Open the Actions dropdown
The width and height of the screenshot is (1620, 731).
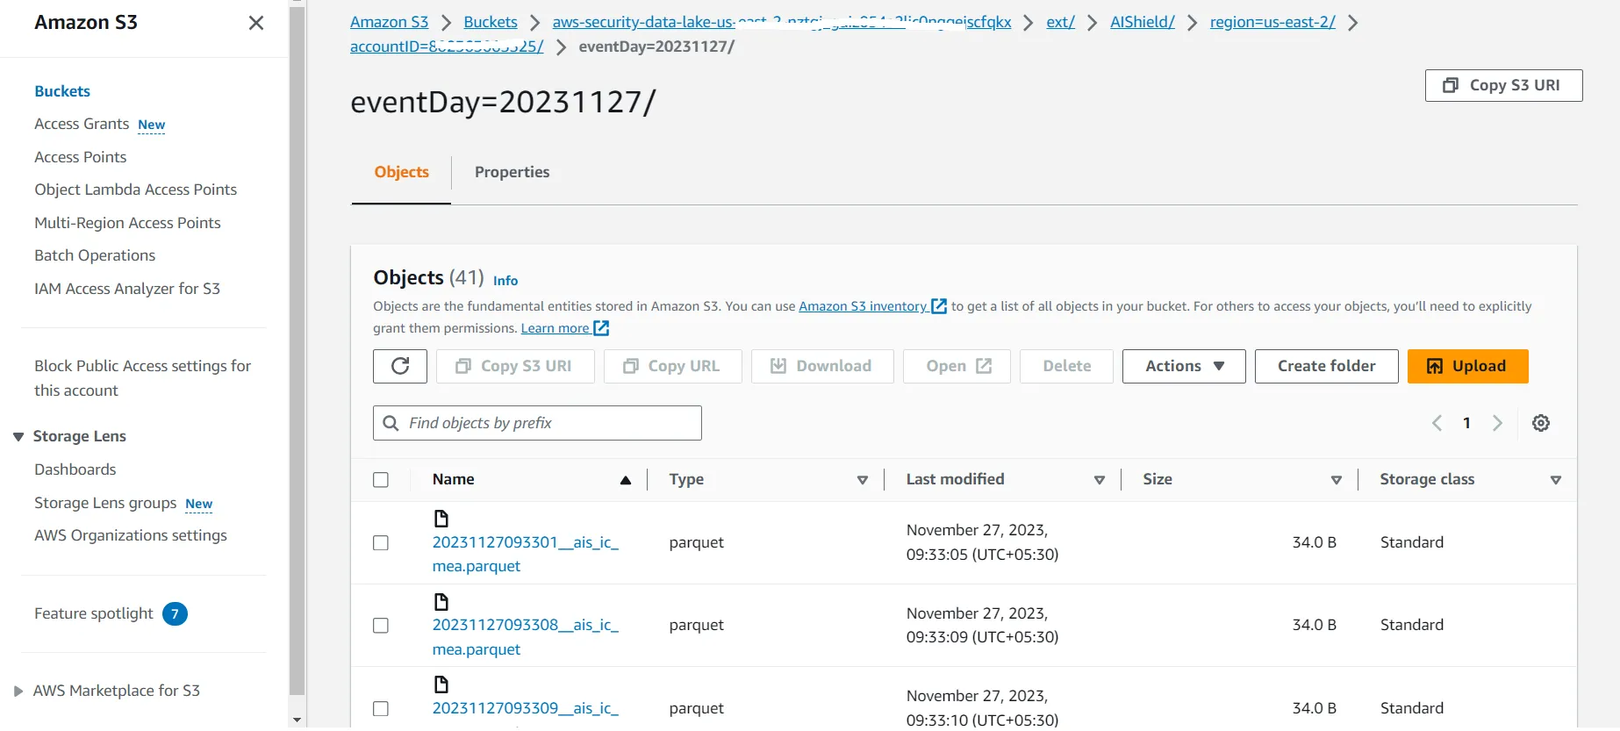tap(1183, 366)
